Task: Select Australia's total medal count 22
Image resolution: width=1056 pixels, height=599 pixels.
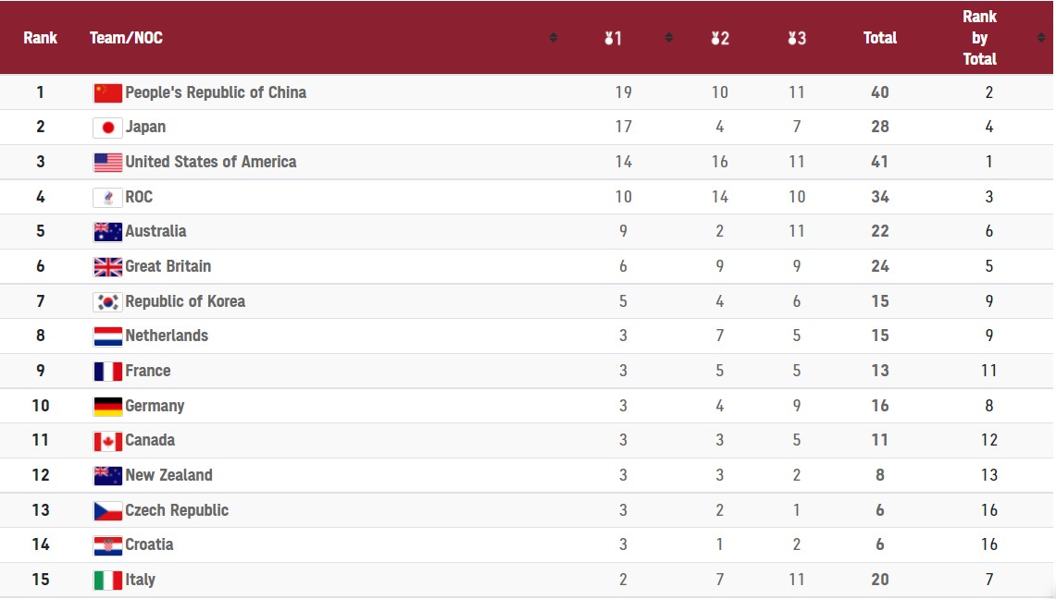Action: 879,231
